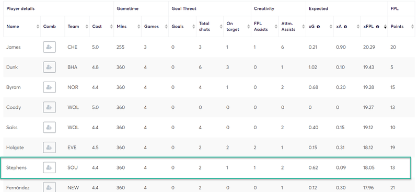The width and height of the screenshot is (418, 192).
Task: Click James's xA value 0.90
Action: pos(341,47)
